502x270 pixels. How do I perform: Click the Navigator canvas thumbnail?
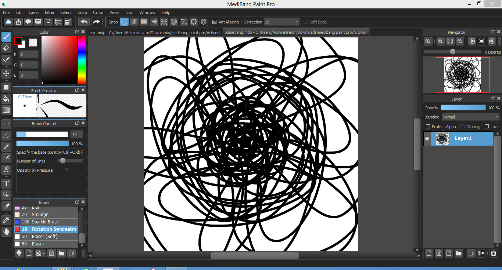click(x=462, y=75)
